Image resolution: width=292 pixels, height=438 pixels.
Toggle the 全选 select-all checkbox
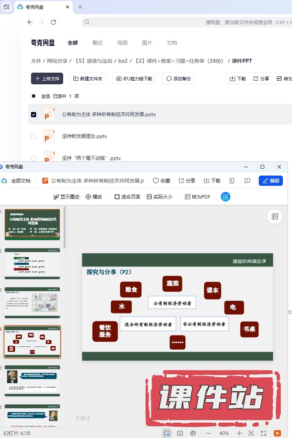tap(34, 96)
